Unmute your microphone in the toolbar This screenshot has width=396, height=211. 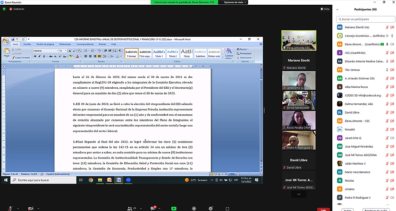click(10, 209)
